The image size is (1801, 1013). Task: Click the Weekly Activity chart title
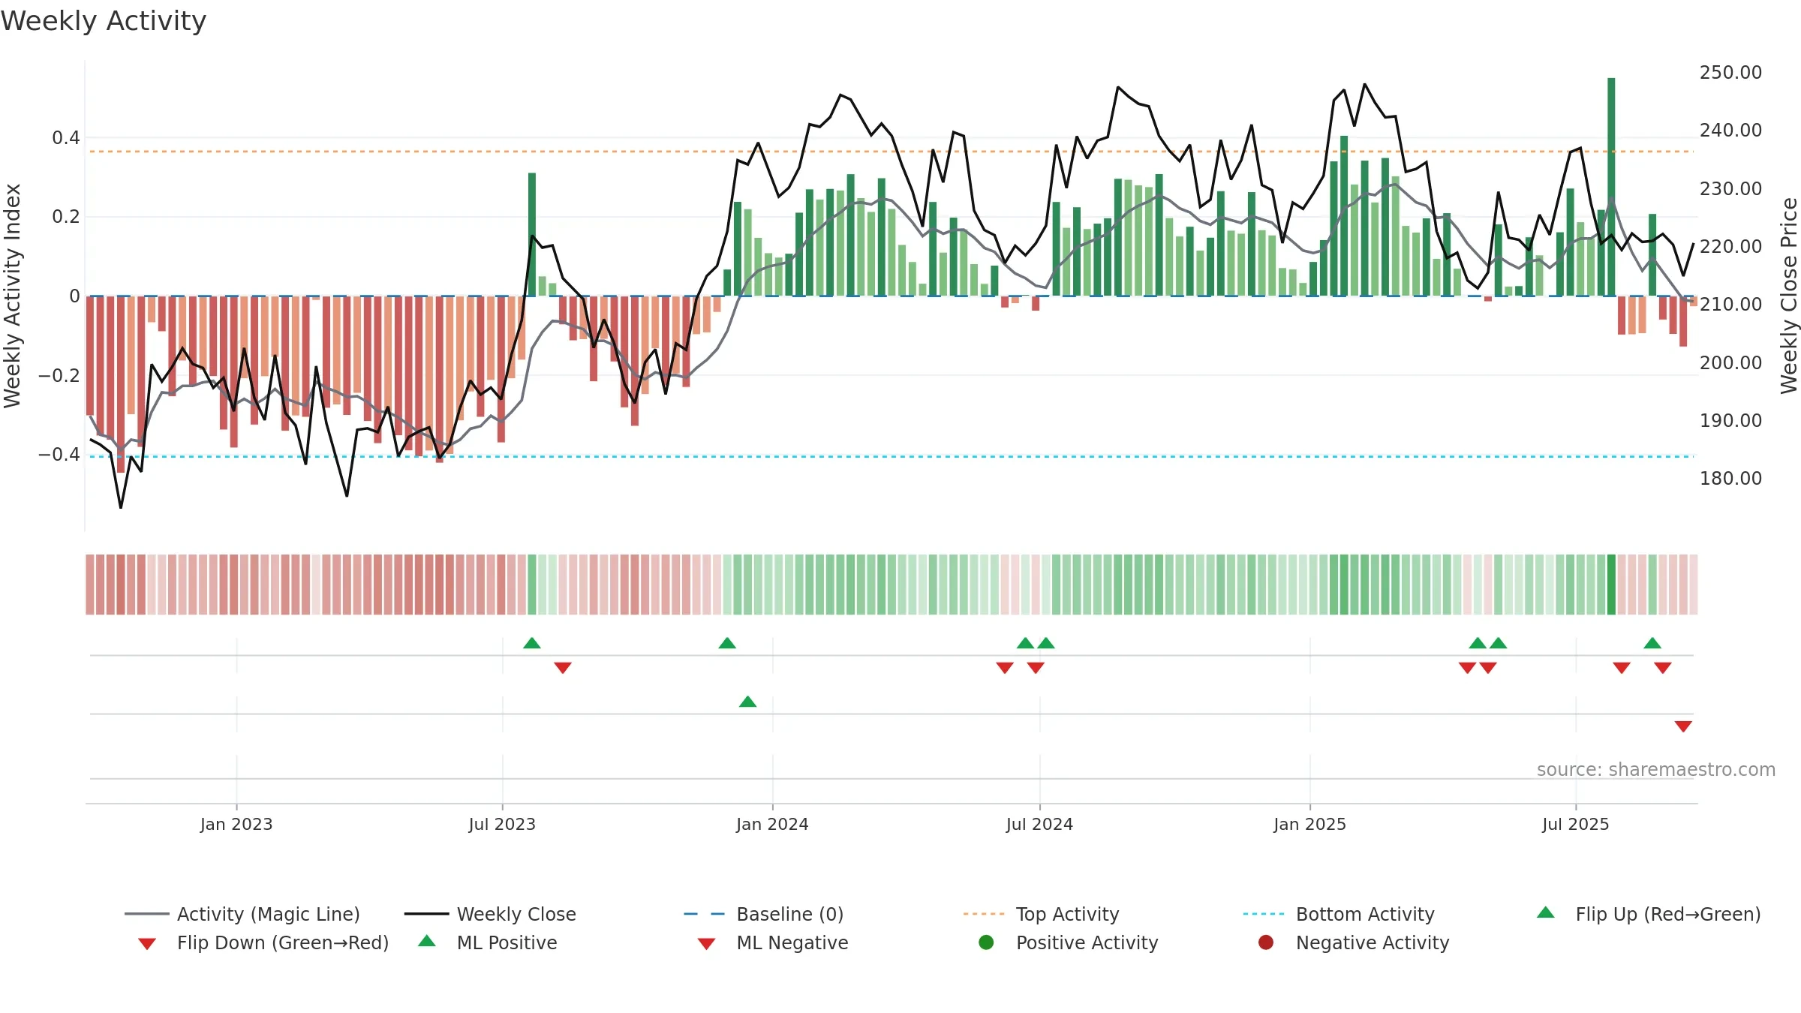(x=104, y=21)
